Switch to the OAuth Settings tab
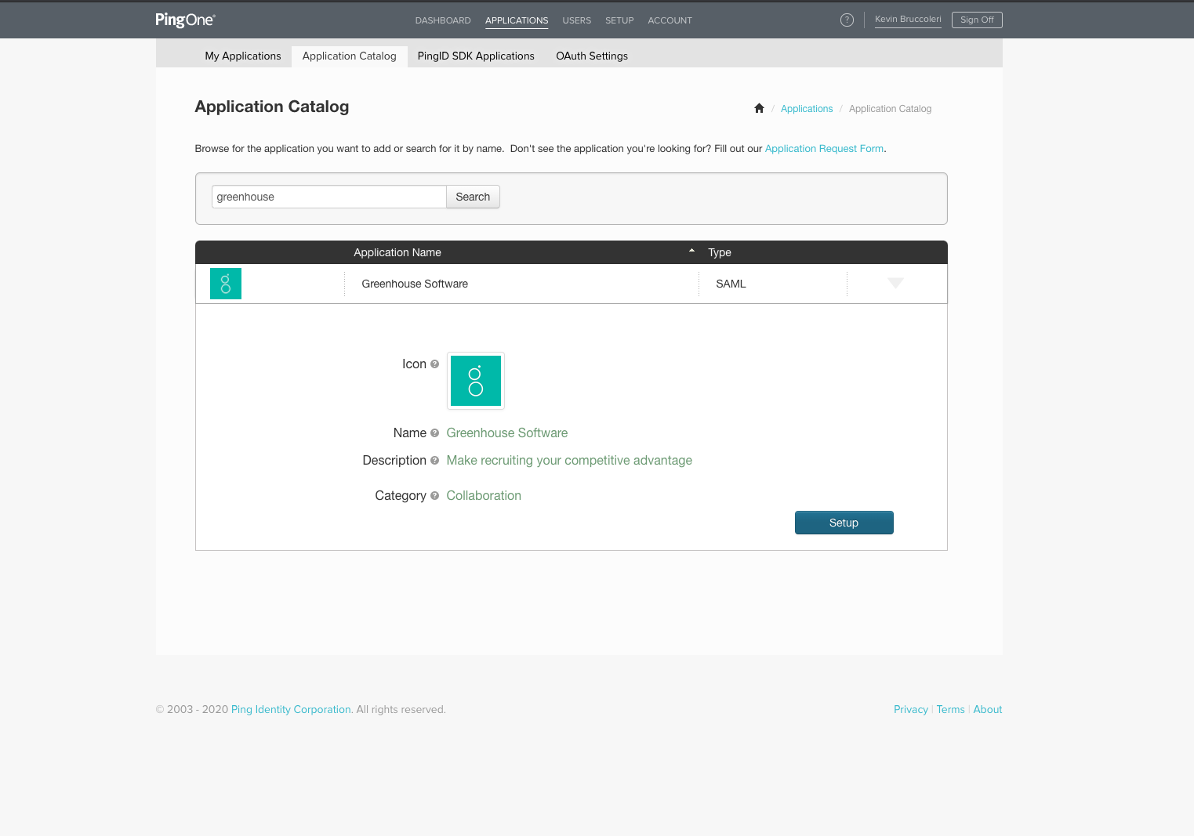The width and height of the screenshot is (1194, 836). (x=592, y=56)
